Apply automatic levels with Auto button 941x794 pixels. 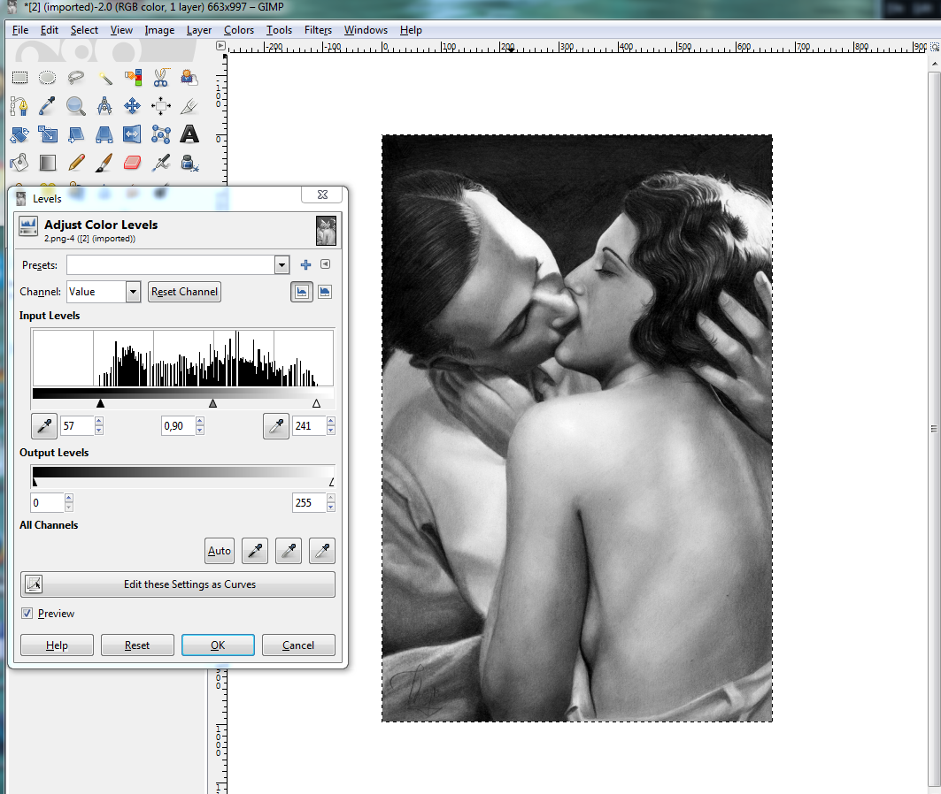click(x=219, y=551)
